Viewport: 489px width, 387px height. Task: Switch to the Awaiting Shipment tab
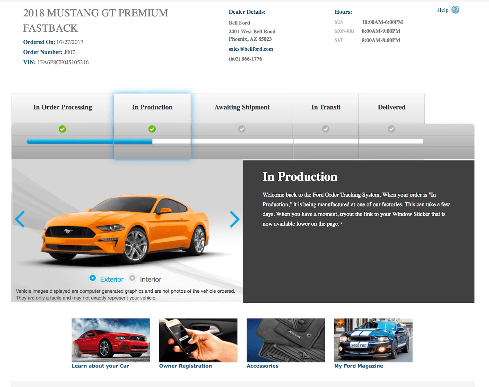242,107
